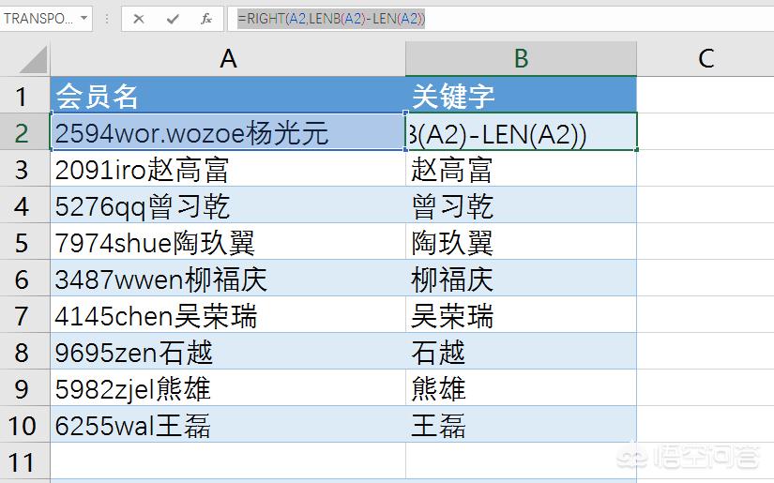This screenshot has height=483, width=774.
Task: Open Insert Function fx dialog
Action: (206, 20)
